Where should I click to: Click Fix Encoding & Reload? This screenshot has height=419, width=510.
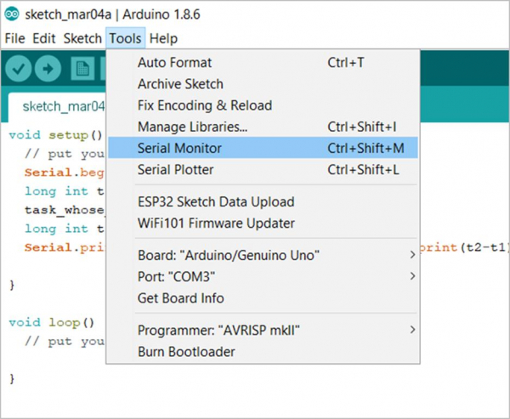point(204,105)
